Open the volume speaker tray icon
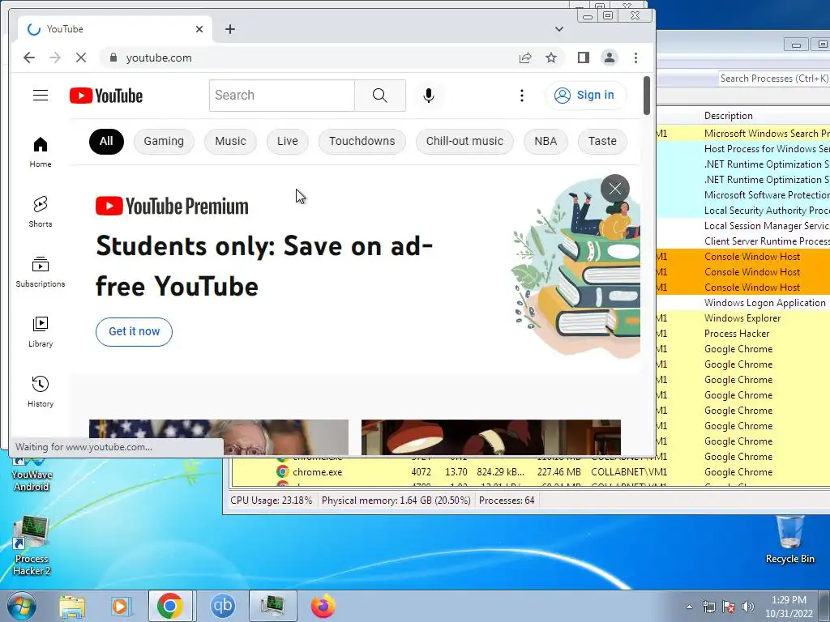The width and height of the screenshot is (830, 622). point(747,607)
